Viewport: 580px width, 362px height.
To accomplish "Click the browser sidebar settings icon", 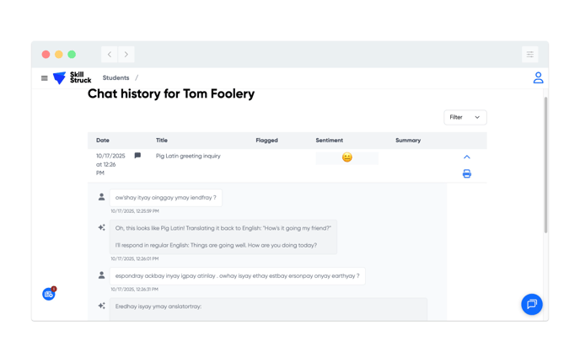I will coord(529,55).
